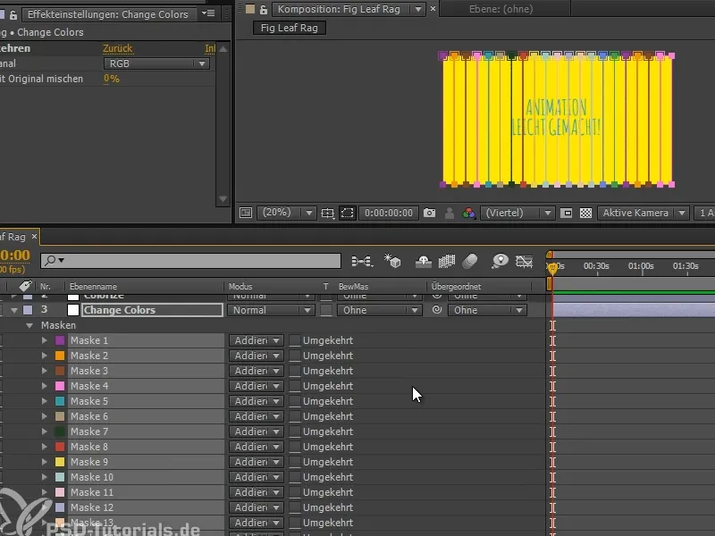
Task: Toggle the transparency grid icon
Action: pyautogui.click(x=585, y=213)
